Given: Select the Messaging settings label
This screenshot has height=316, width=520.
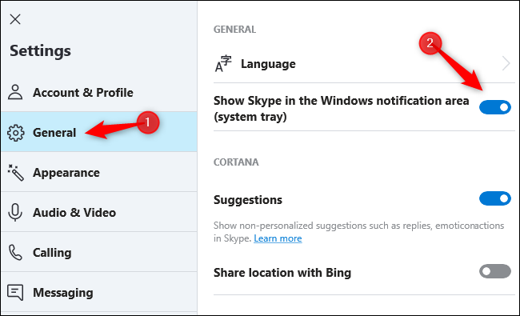Looking at the screenshot, I should (x=62, y=293).
